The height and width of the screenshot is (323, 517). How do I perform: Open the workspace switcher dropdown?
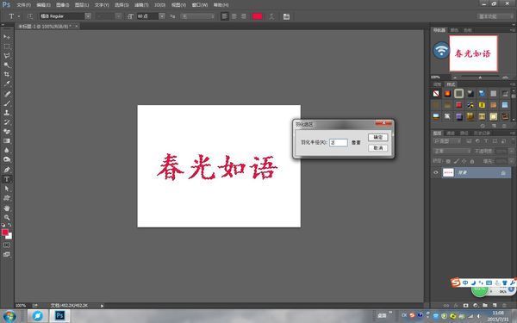pyautogui.click(x=495, y=16)
